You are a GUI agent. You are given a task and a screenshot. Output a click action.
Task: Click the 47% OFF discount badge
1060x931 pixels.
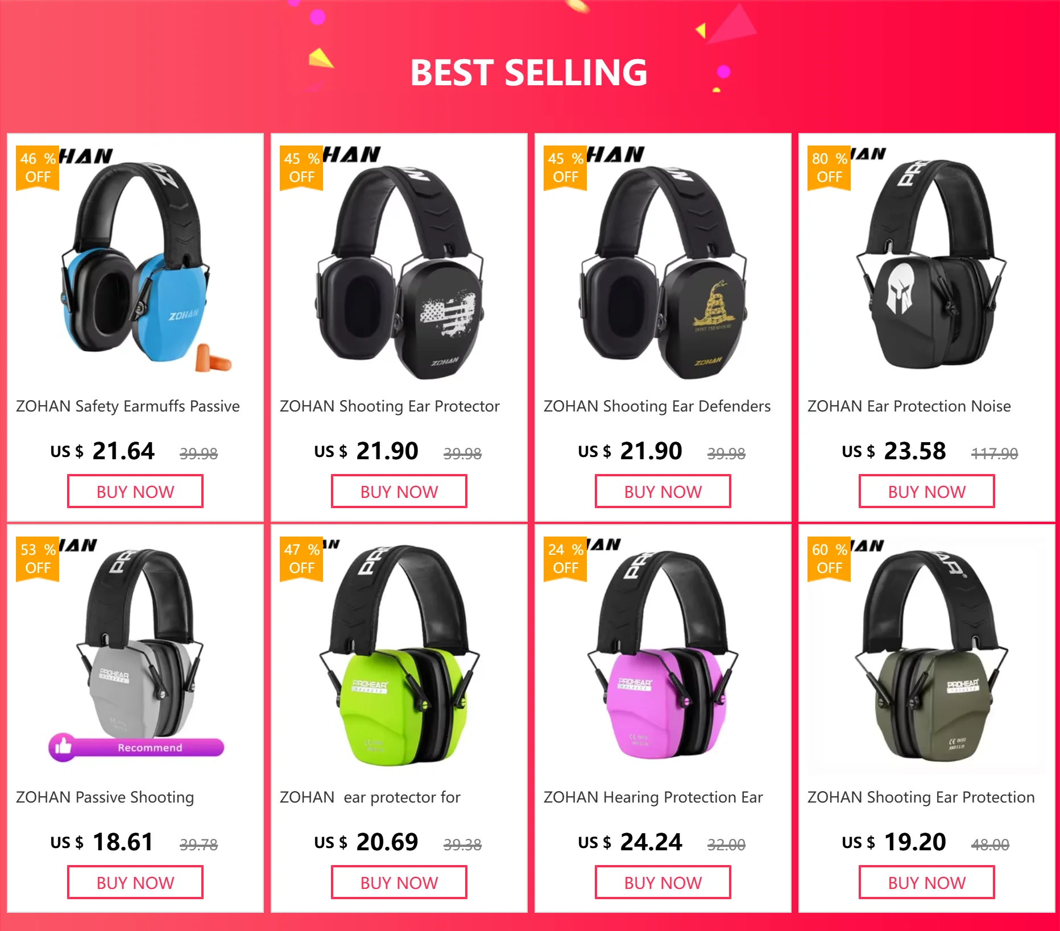[x=301, y=559]
